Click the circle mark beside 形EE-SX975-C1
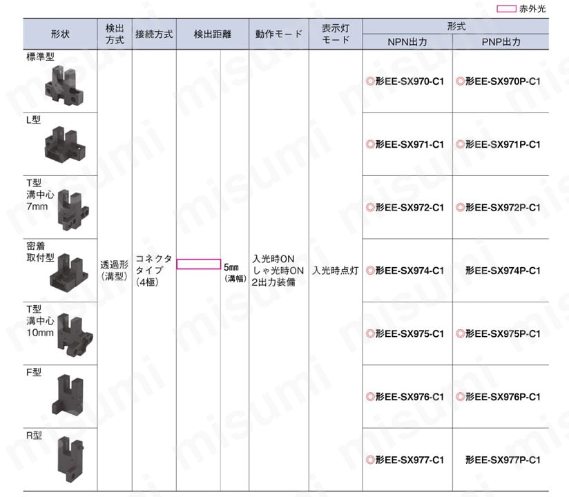This screenshot has height=497, width=569. [370, 334]
